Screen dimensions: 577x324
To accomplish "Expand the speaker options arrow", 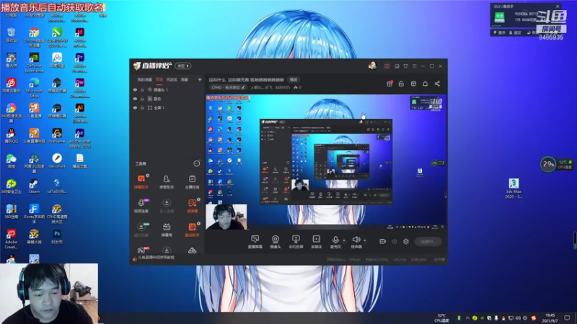I will [365, 240].
